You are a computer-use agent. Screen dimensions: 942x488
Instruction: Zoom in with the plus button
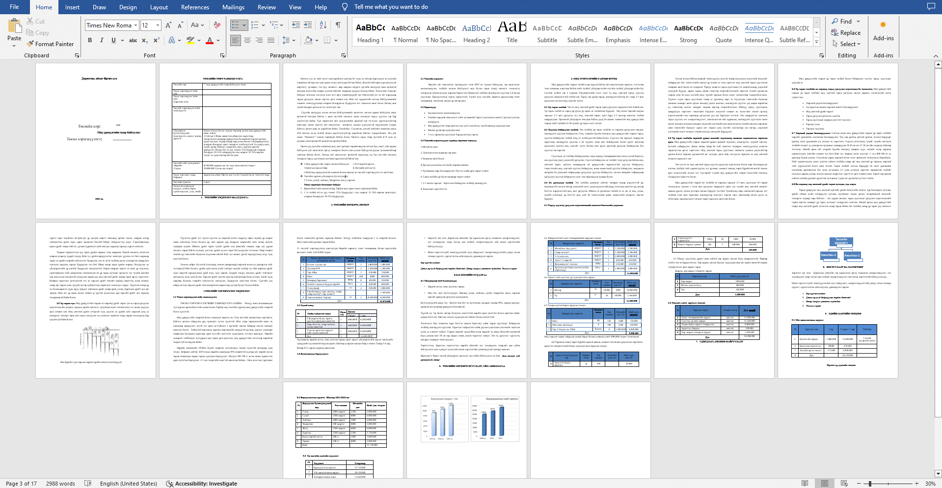[x=916, y=484]
